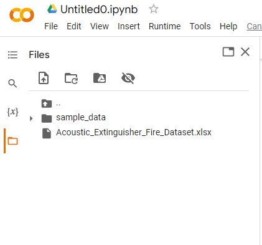
Task: Expand the sample_data folder arrow
Action: click(31, 118)
